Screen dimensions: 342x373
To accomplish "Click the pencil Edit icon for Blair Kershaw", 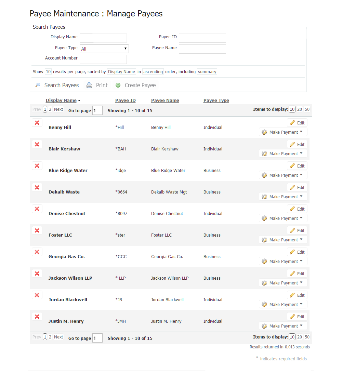I will point(292,144).
